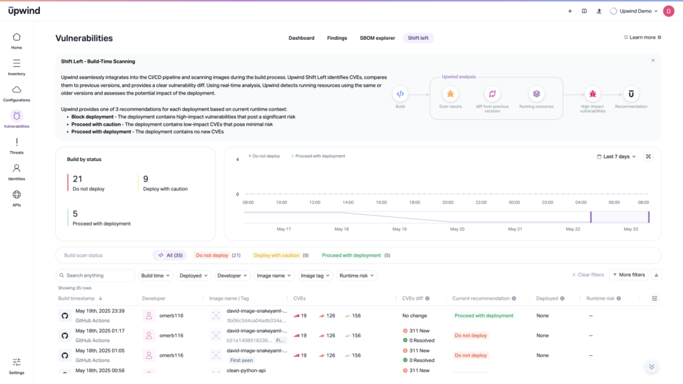This screenshot has width=683, height=384.
Task: Click the 5 Proceed with deployment stat
Action: point(99,218)
